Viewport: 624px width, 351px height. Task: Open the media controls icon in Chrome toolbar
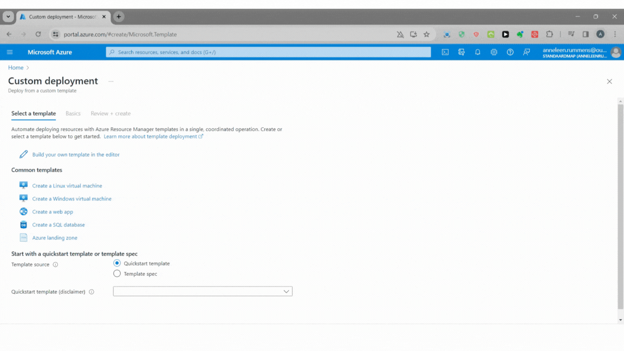pyautogui.click(x=571, y=34)
